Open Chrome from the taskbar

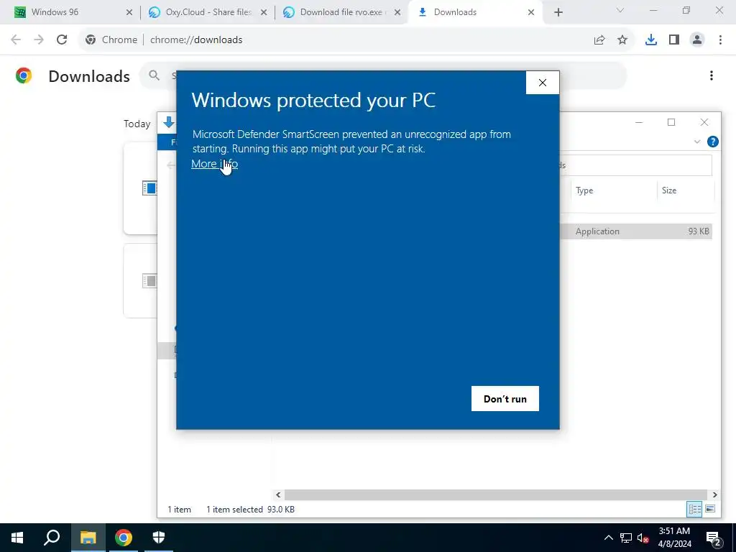click(124, 538)
